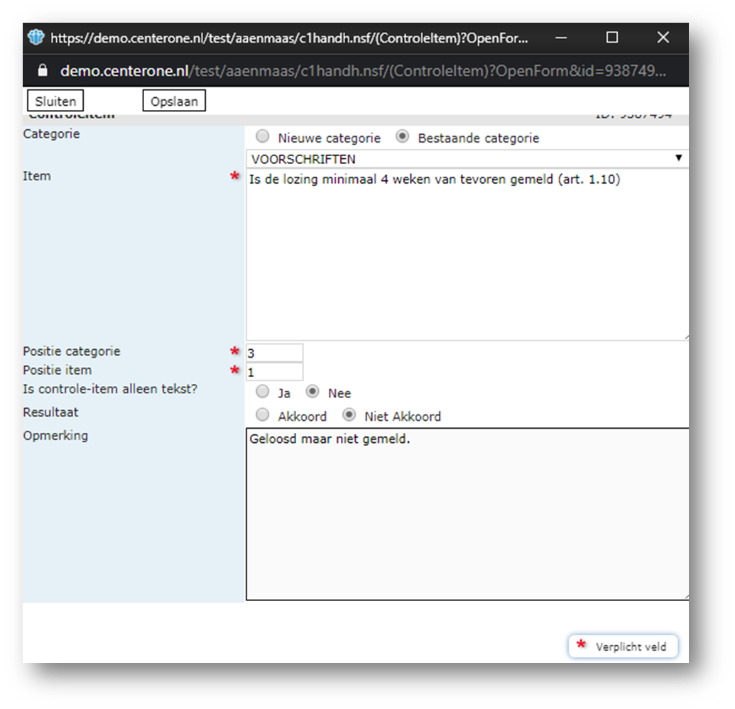Click the demo.centerone.nl address bar URL
The height and width of the screenshot is (709, 735).
pyautogui.click(x=362, y=71)
